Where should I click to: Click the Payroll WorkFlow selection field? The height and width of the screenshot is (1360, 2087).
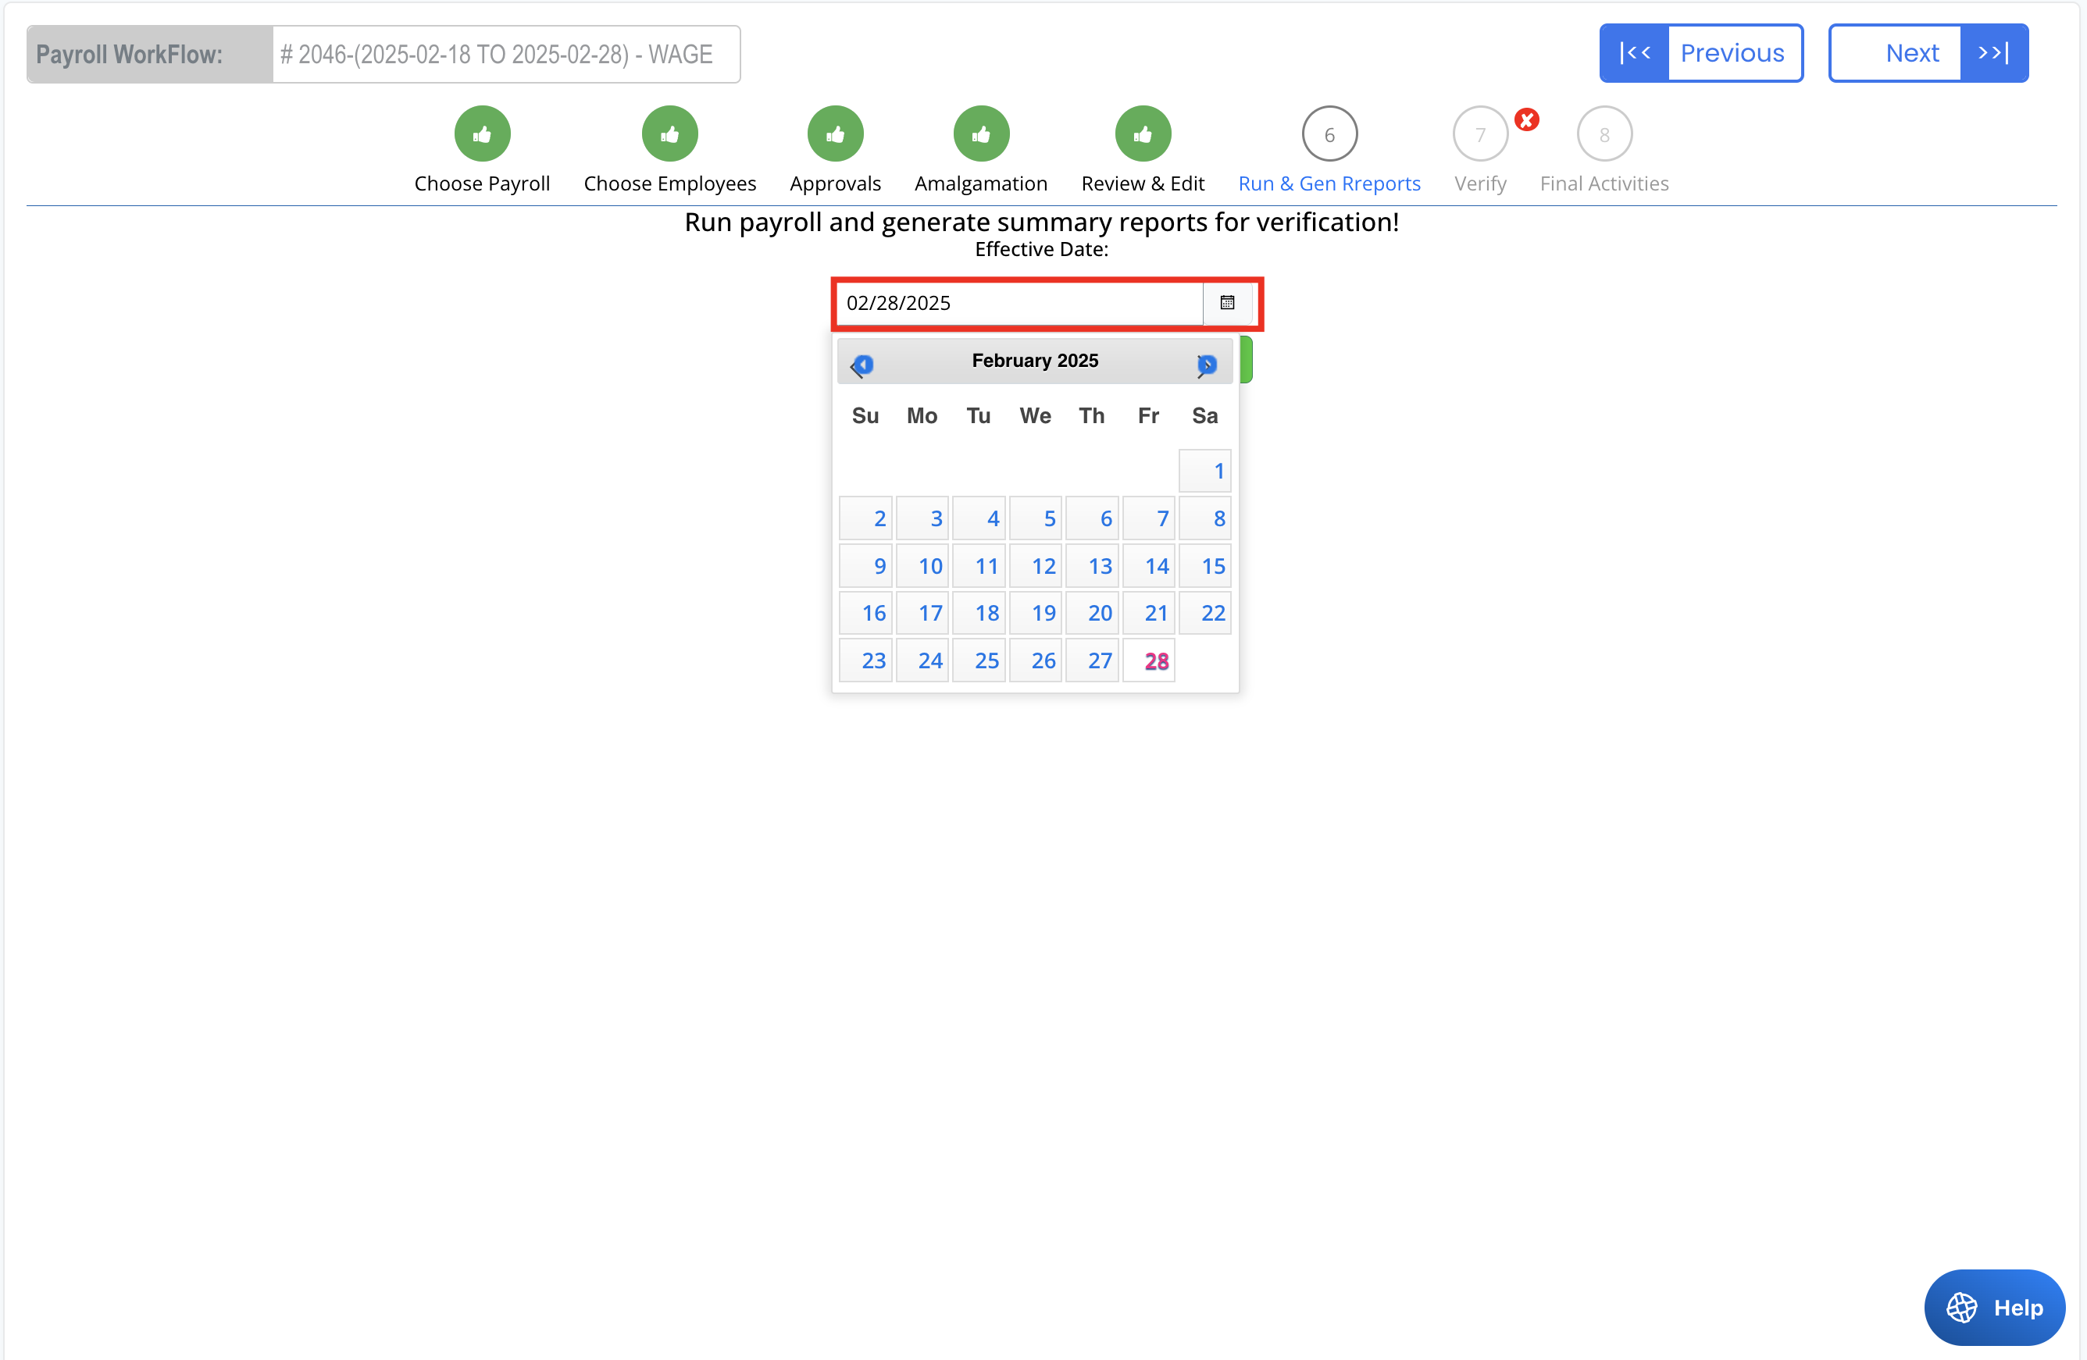505,55
